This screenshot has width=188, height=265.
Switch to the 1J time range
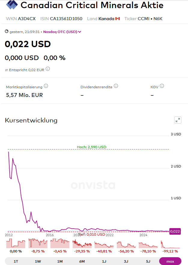click(x=104, y=261)
